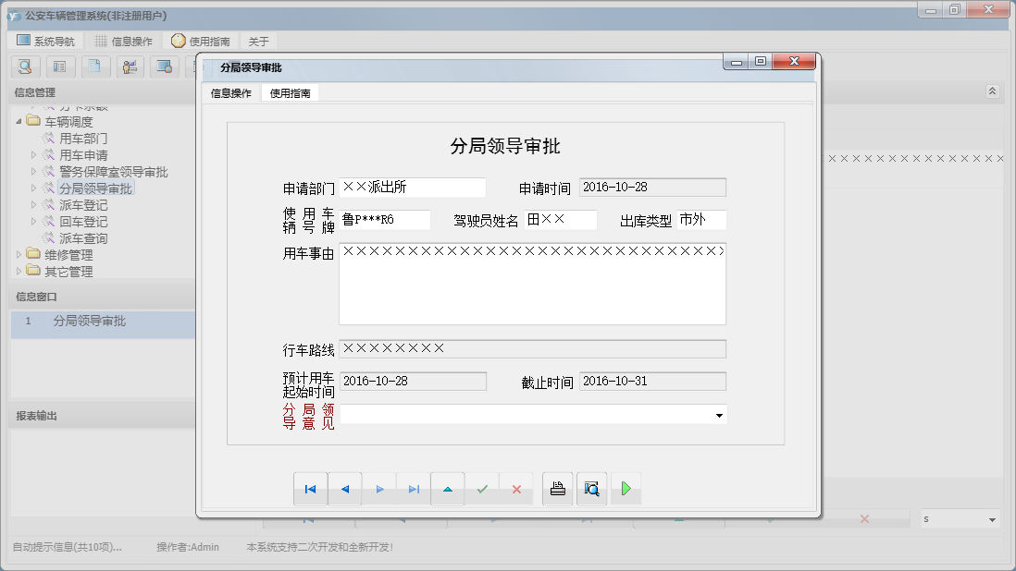The image size is (1016, 571).
Task: Click the print icon in the approval dialog
Action: (x=557, y=489)
